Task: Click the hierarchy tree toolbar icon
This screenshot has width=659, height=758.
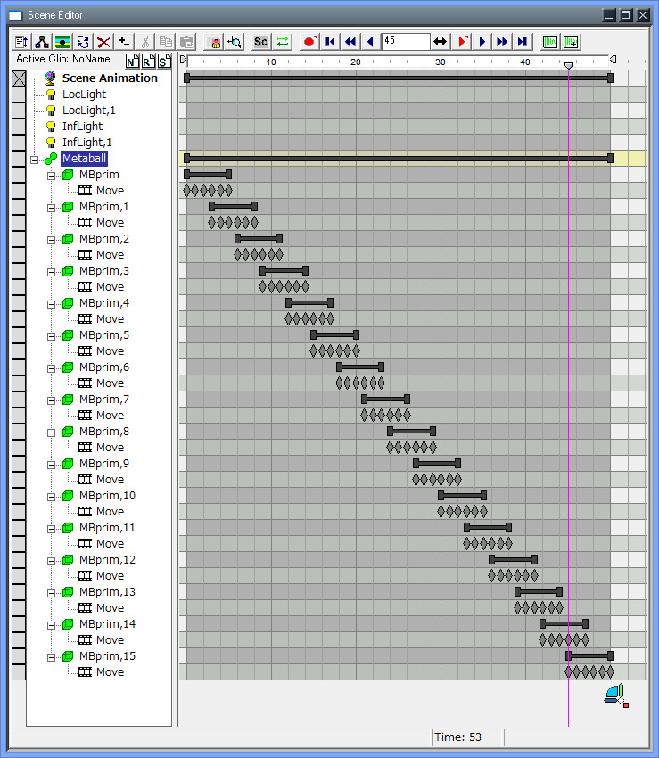Action: tap(42, 42)
